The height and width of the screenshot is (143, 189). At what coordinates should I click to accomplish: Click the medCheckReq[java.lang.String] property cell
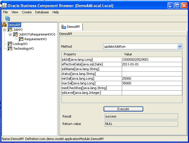click(x=92, y=88)
